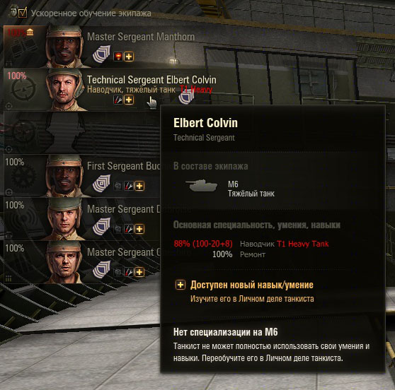Screen dimensions: 395x390
Task: Click First Sergeant's brotherhood skill icon
Action: pyautogui.click(x=118, y=186)
